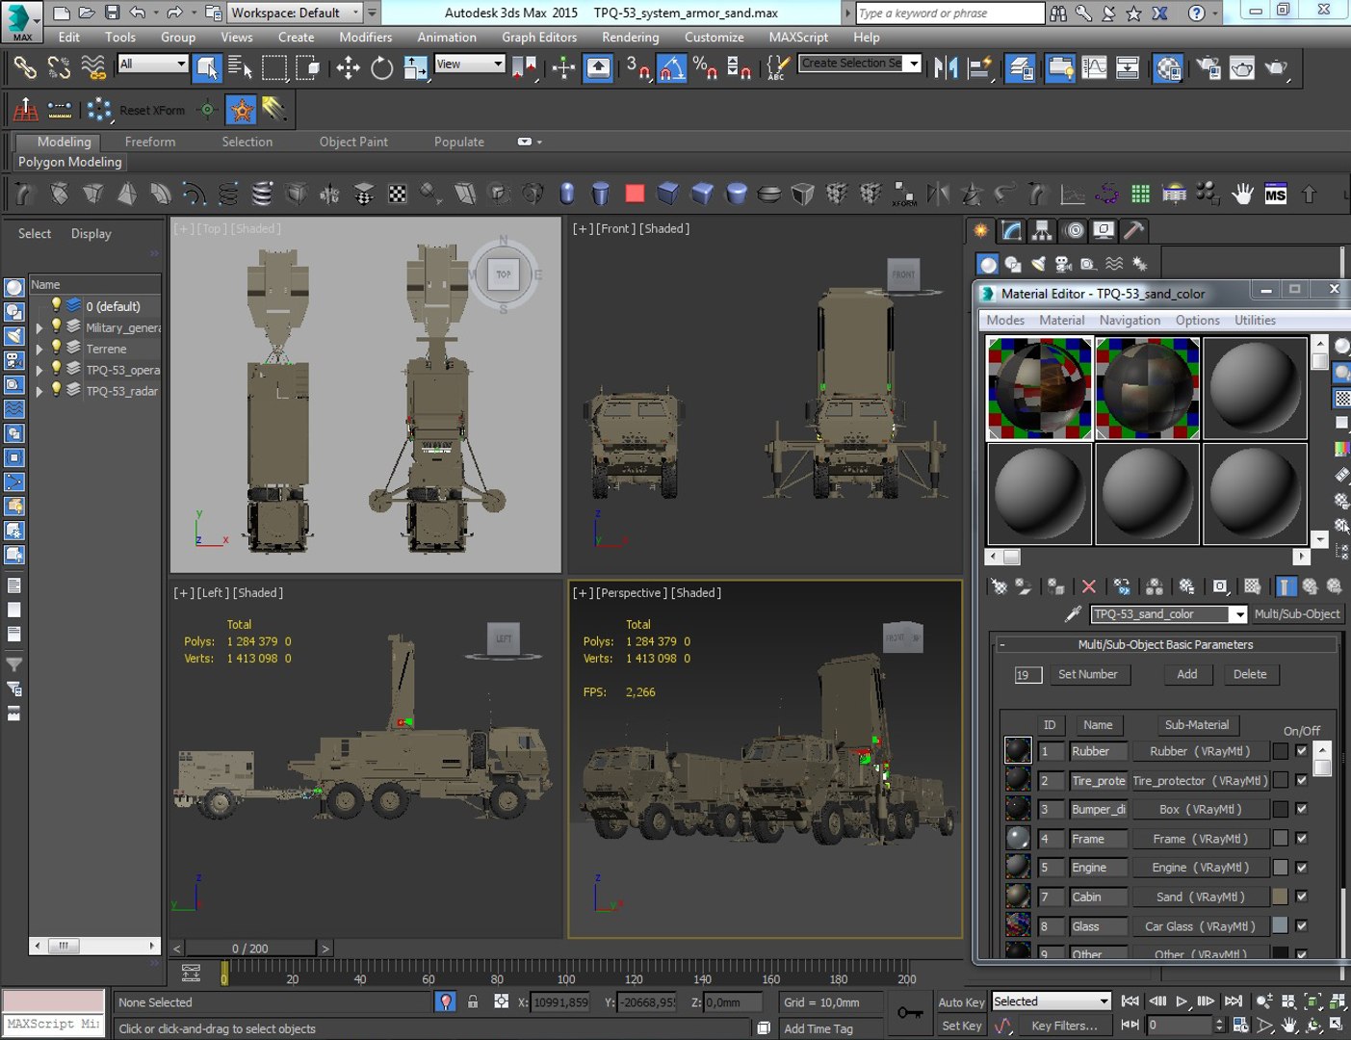The width and height of the screenshot is (1351, 1040).
Task: Activate the Select Object tool
Action: (207, 67)
